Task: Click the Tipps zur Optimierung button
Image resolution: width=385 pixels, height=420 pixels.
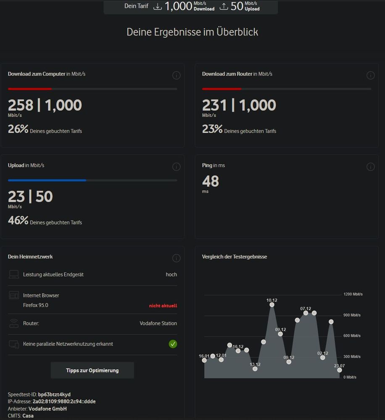Action: (x=92, y=370)
